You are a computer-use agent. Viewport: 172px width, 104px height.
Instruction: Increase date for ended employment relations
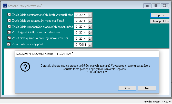point(90,26)
